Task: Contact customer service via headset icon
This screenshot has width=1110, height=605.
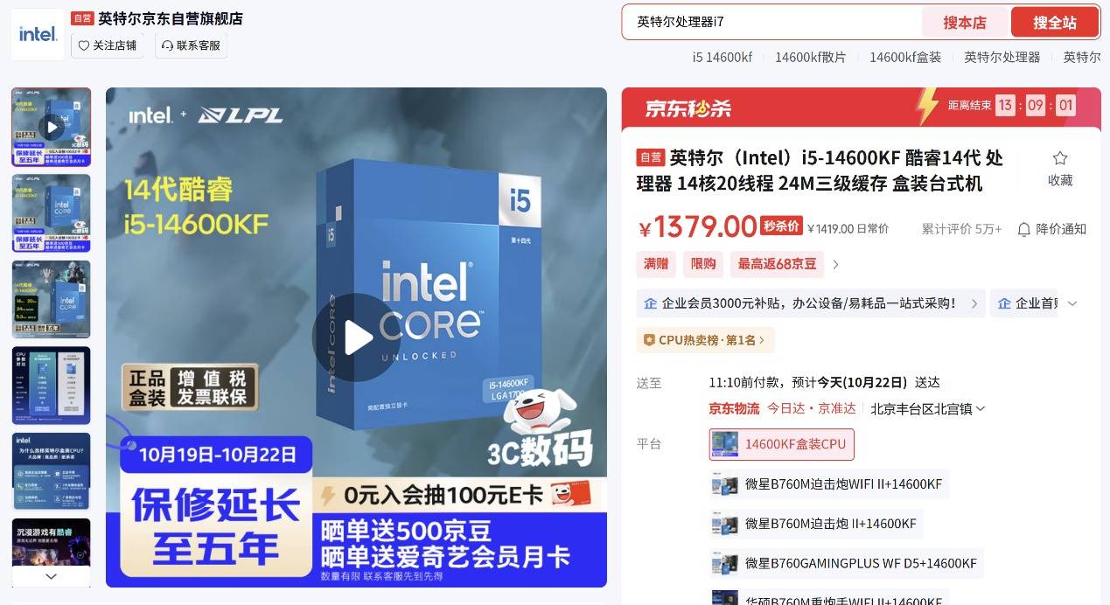Action: 192,45
